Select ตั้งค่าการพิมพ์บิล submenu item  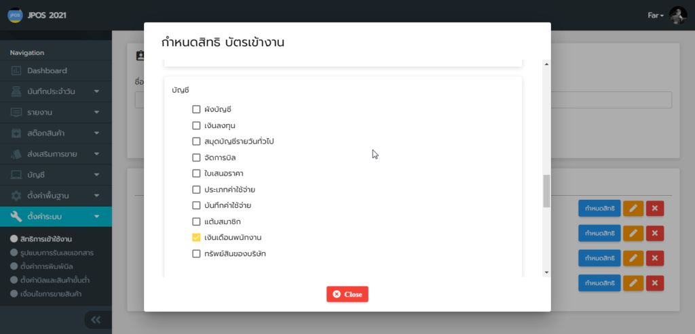click(x=47, y=267)
